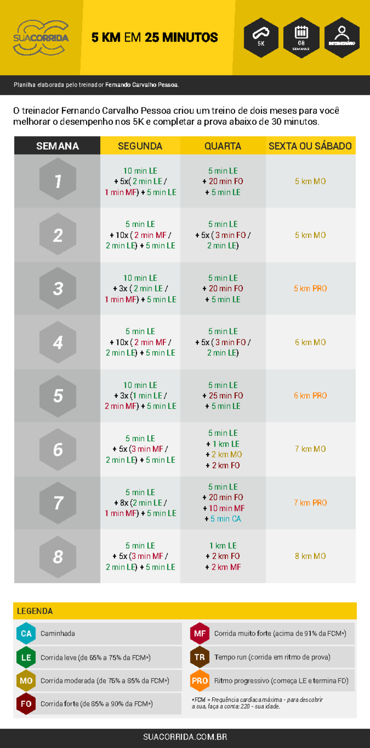Click the trainer name Fernando Carvalho Pessoa
The image size is (370, 748).
[x=142, y=85]
